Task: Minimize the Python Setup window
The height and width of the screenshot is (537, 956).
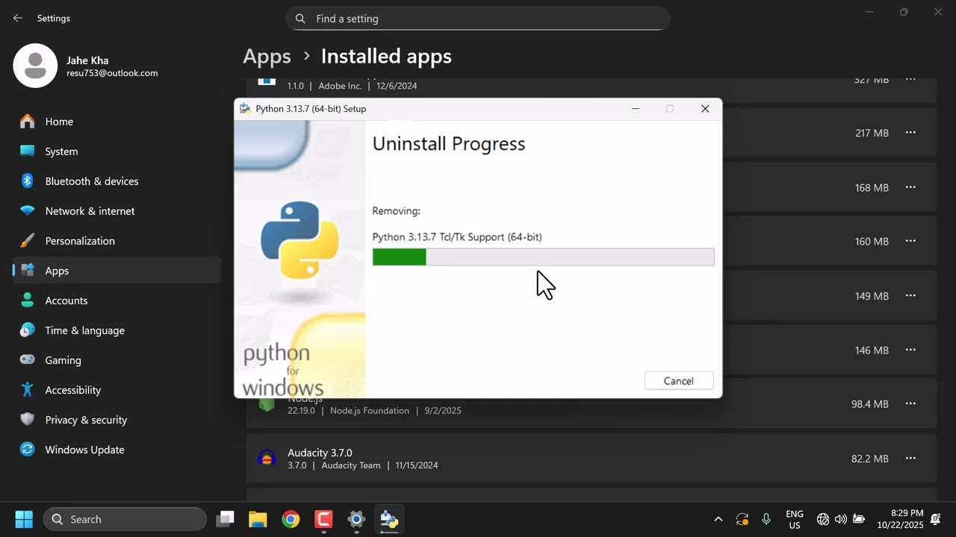Action: click(636, 109)
